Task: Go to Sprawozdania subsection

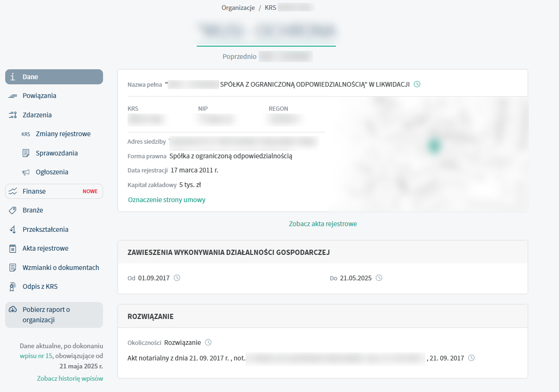Action: 56,153
